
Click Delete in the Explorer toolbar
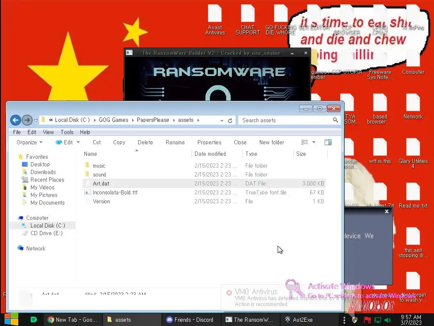point(145,142)
